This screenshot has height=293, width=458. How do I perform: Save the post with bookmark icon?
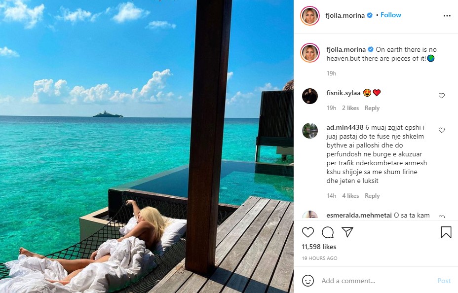coord(446,232)
